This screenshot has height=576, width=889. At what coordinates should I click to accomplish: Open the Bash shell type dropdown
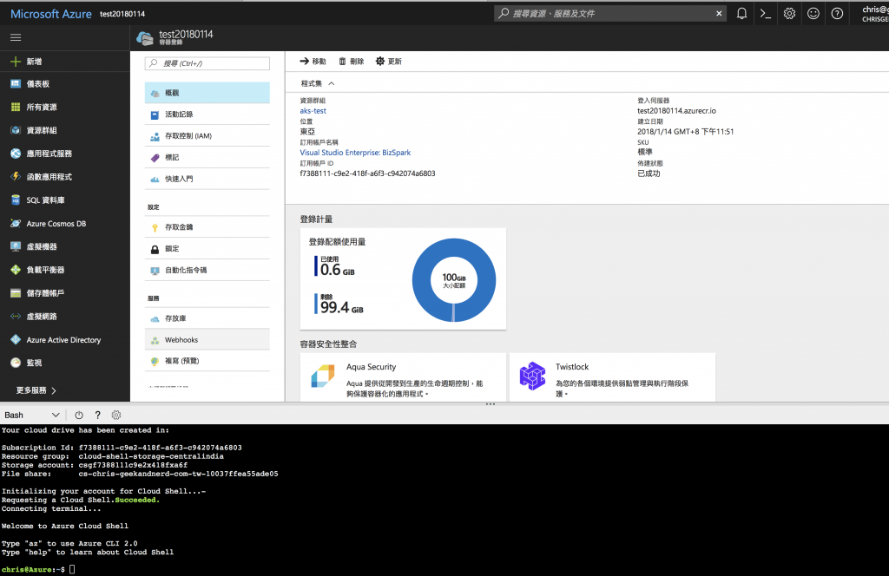[x=32, y=416]
